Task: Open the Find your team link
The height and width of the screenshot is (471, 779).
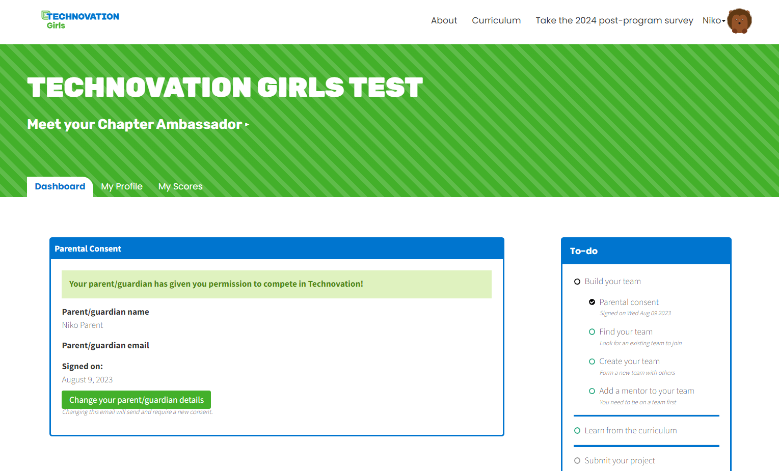Action: (626, 331)
